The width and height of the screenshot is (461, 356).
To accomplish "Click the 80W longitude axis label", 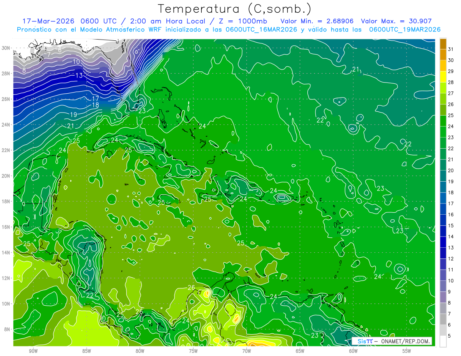I will (140, 351).
